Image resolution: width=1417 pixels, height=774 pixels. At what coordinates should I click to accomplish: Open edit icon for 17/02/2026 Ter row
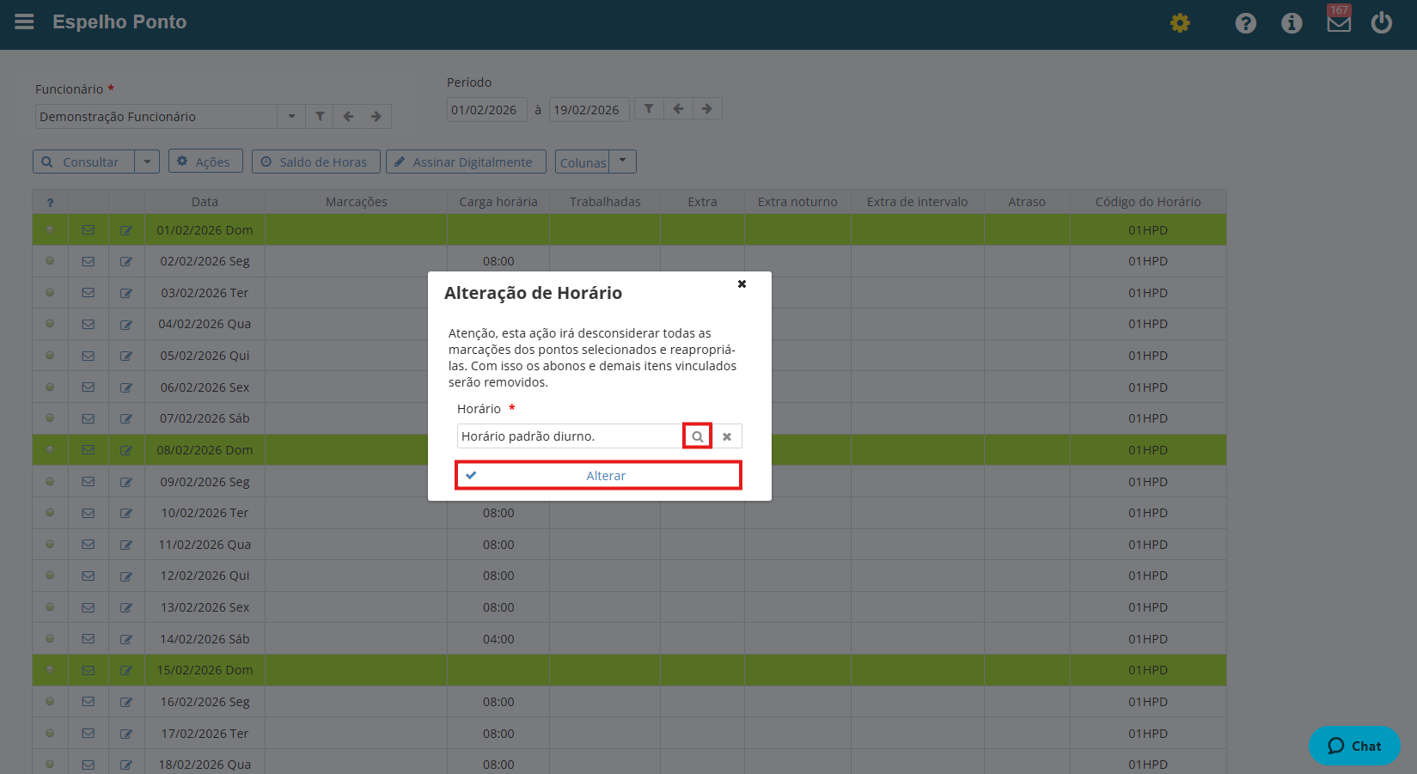tap(126, 734)
